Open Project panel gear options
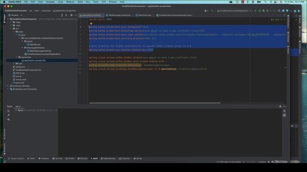 (71, 15)
